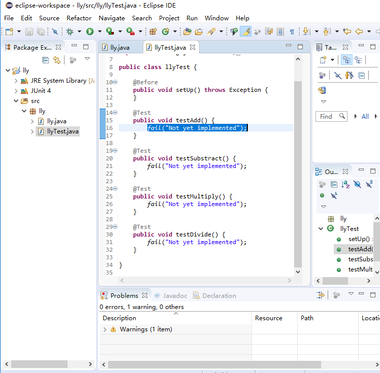The height and width of the screenshot is (373, 380).
Task: Toggle Hide Fields in Outline view
Action: [358, 185]
